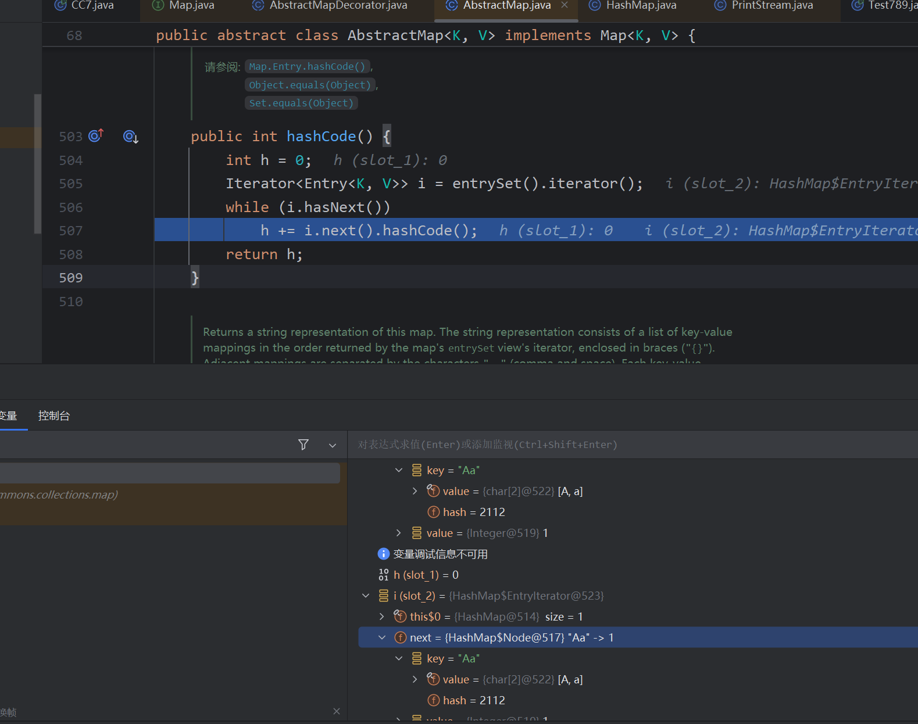Click the implemented-method gutter icon beside hashCode
This screenshot has width=918, height=724.
pyautogui.click(x=130, y=137)
